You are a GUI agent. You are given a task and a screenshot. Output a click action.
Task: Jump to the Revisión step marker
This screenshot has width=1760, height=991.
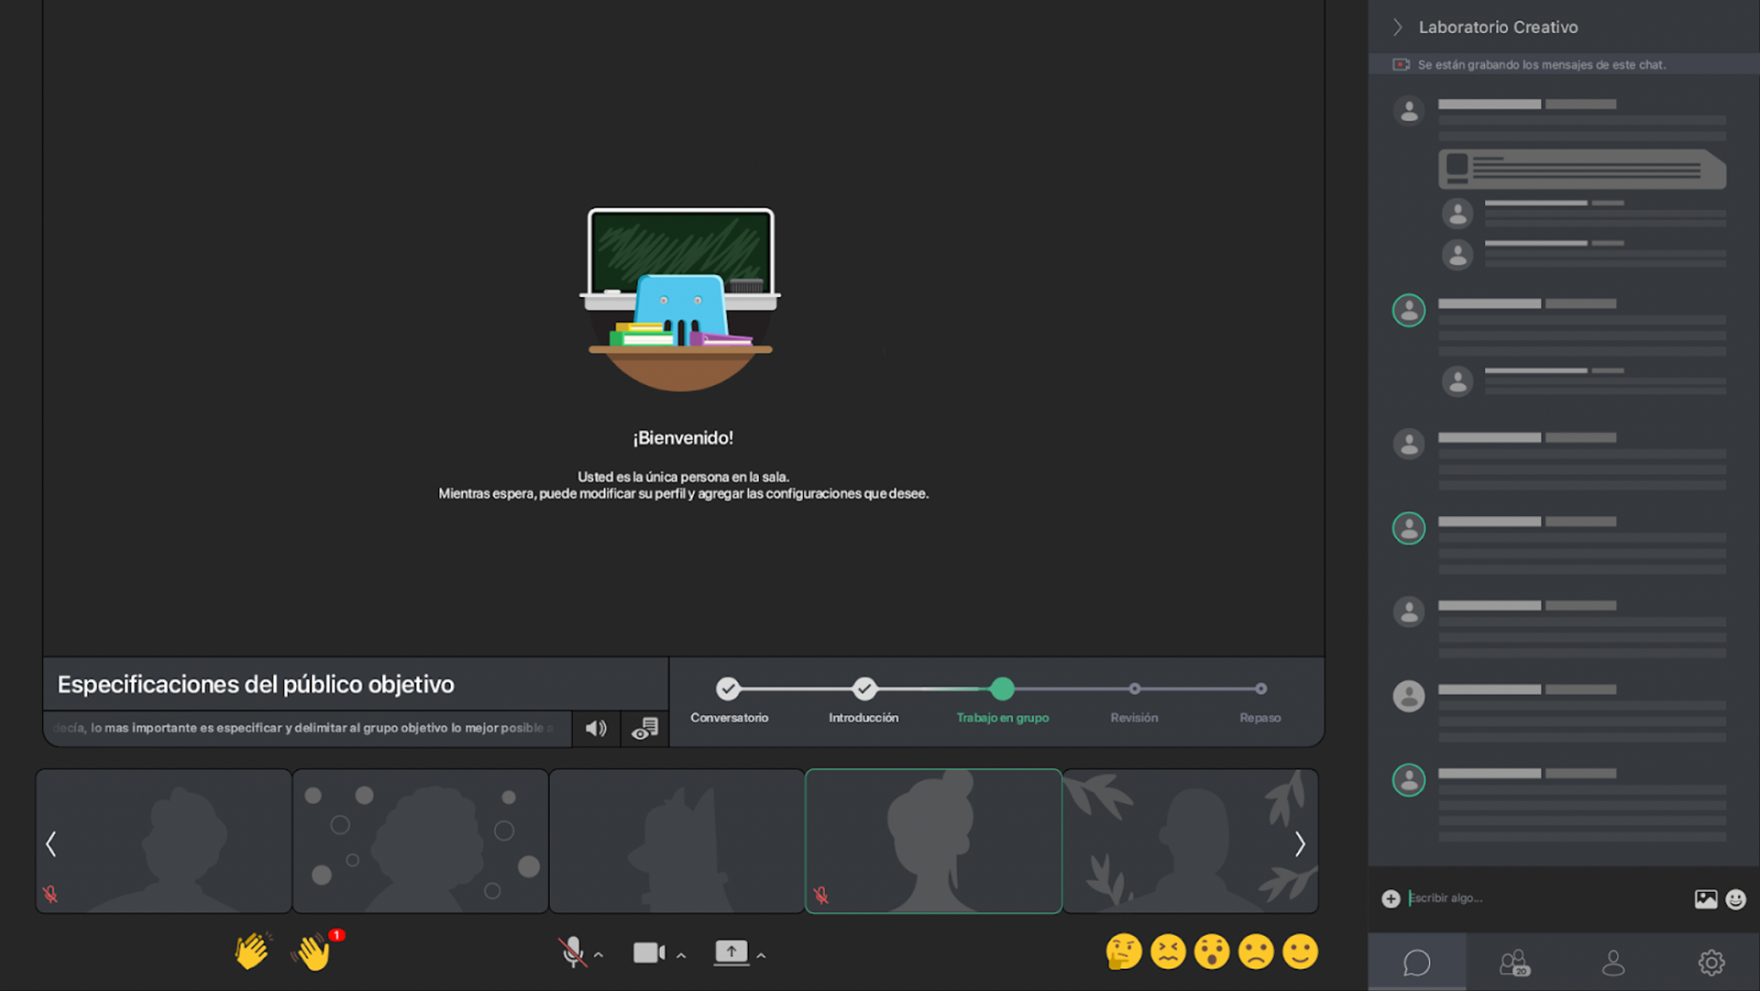click(x=1135, y=688)
